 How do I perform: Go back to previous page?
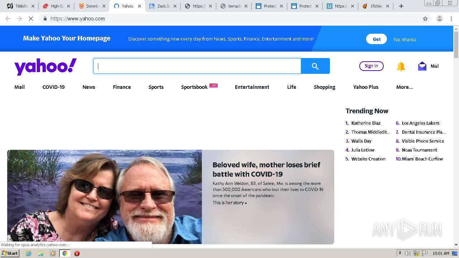(x=8, y=19)
